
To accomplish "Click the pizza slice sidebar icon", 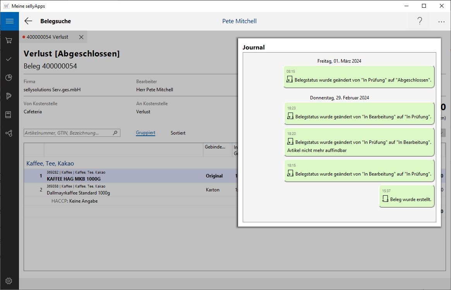I will pyautogui.click(x=9, y=96).
